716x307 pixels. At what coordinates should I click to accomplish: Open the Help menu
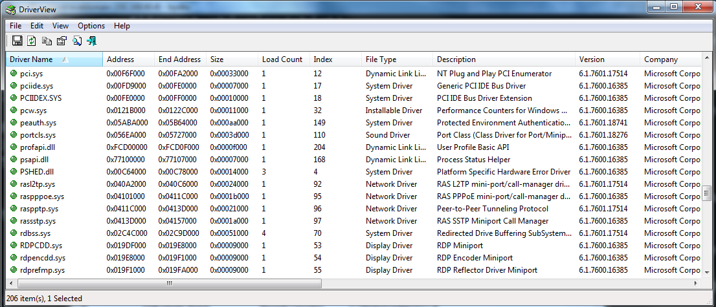[122, 26]
